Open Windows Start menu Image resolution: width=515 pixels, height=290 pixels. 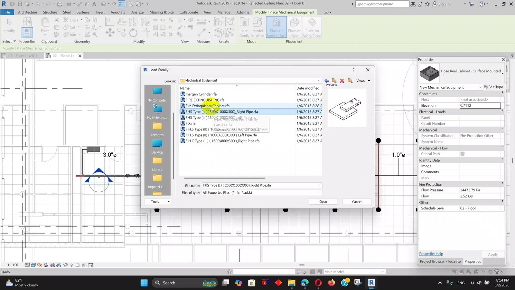click(144, 283)
